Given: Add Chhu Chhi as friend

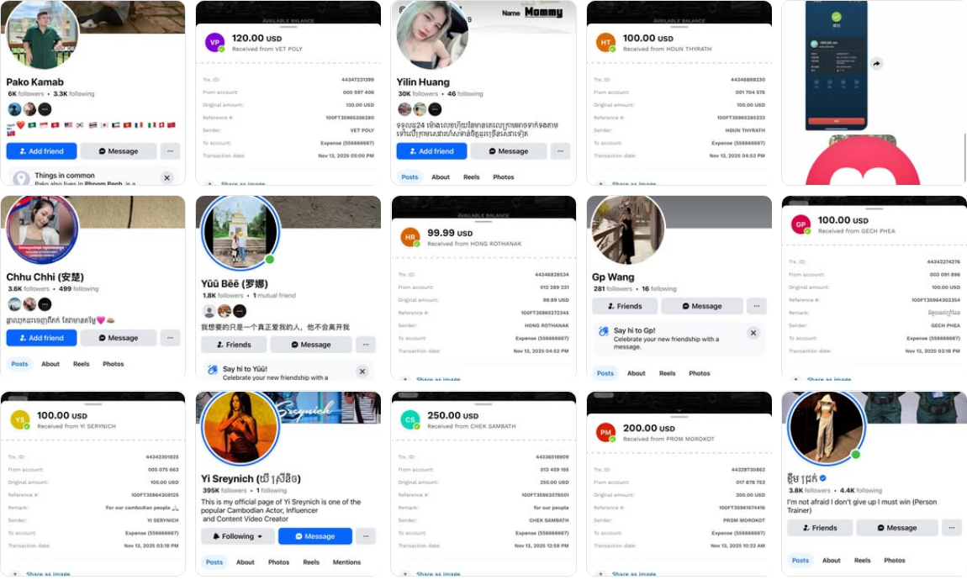Looking at the screenshot, I should tap(41, 338).
